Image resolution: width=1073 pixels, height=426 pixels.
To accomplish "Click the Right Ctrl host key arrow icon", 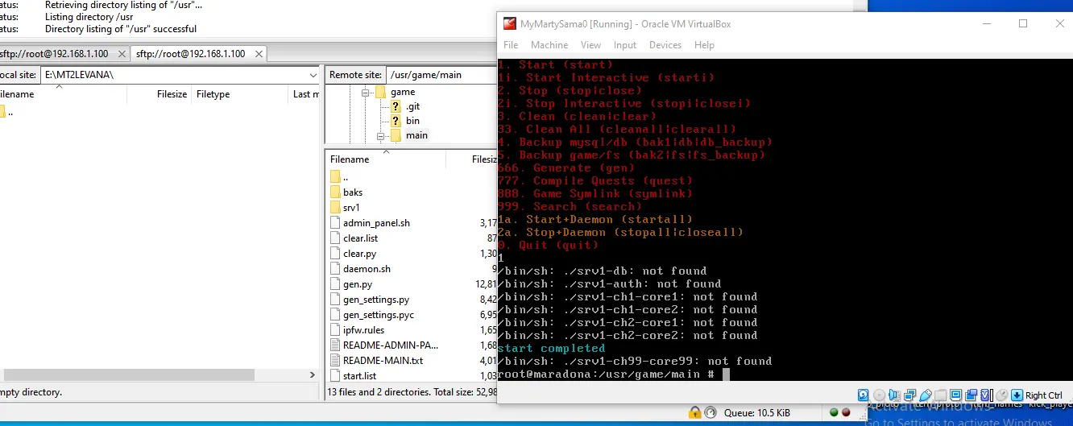I will coord(1017,395).
